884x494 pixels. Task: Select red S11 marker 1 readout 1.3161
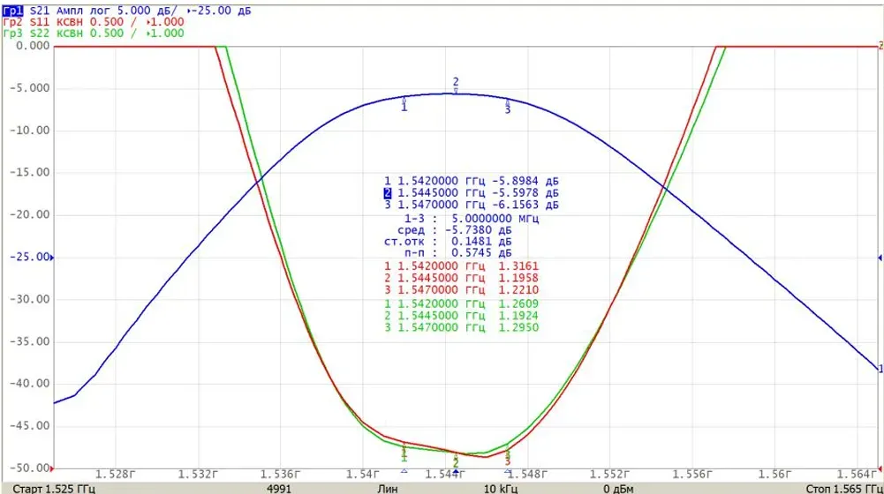[461, 266]
